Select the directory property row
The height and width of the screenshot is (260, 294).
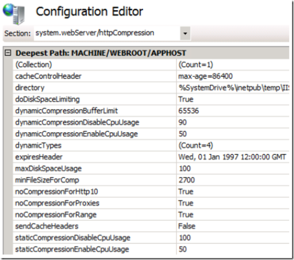(151, 87)
